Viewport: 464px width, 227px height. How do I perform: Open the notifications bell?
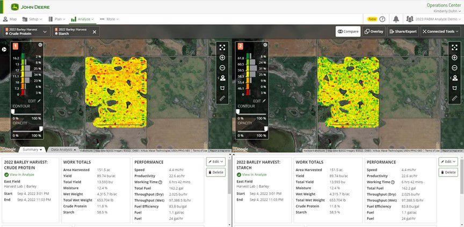(x=396, y=19)
